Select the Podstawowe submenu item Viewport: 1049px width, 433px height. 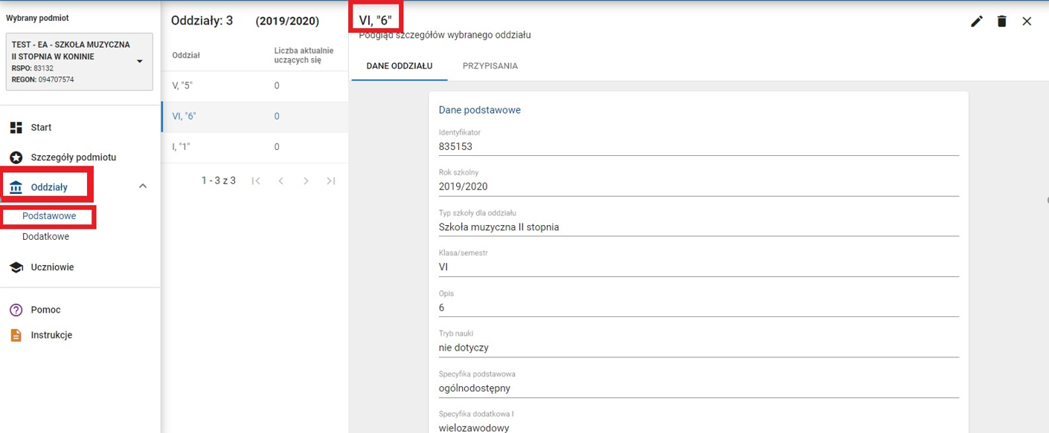point(49,216)
